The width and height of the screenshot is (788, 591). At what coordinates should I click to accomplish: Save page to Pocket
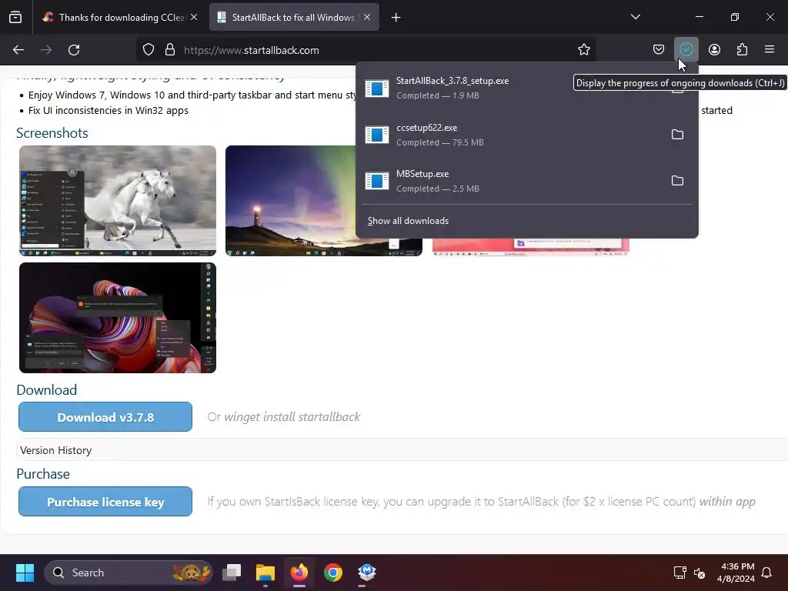tap(659, 50)
